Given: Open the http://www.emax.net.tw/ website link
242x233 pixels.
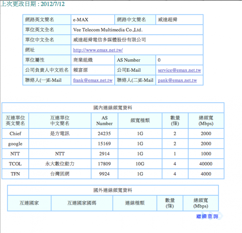Looking at the screenshot, I should click(x=98, y=50).
